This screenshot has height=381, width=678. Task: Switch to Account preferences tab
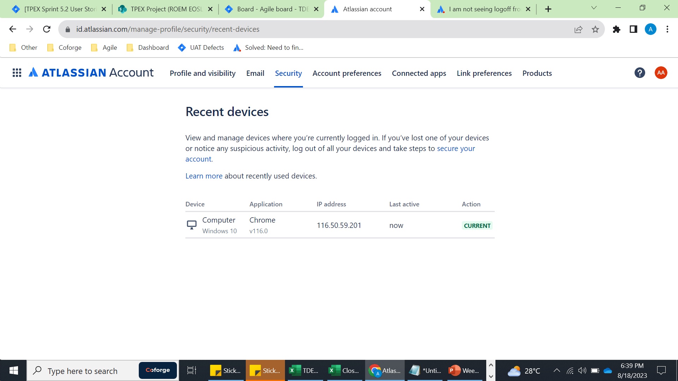[x=347, y=73]
